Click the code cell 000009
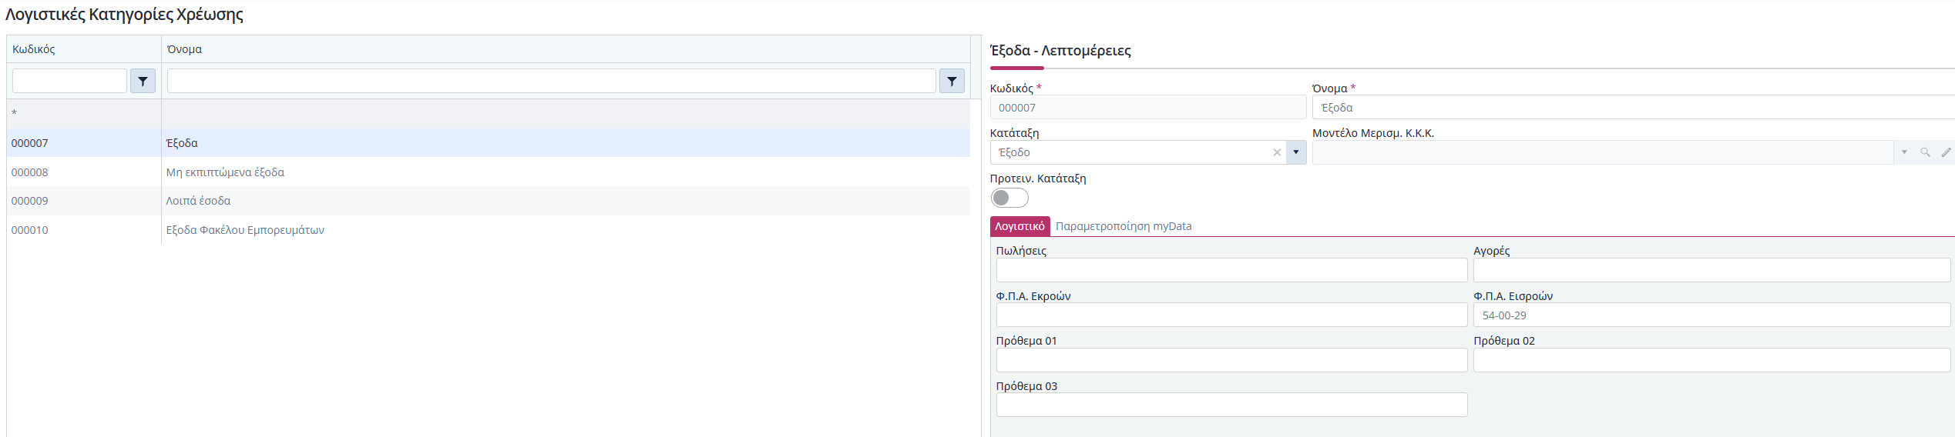Viewport: 1955px width, 437px height. pos(84,201)
